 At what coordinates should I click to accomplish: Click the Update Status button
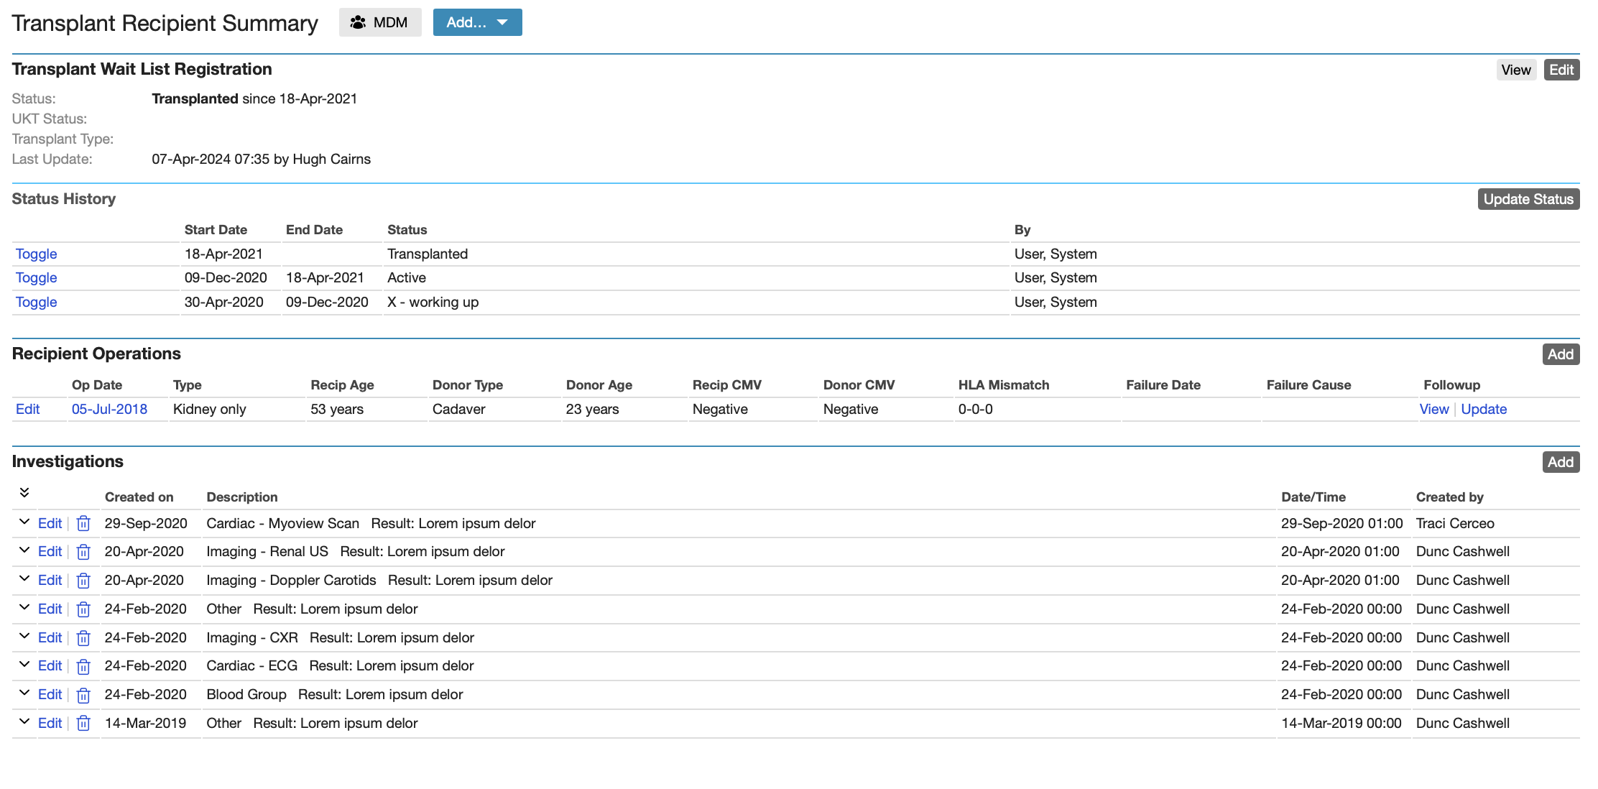pyautogui.click(x=1528, y=199)
